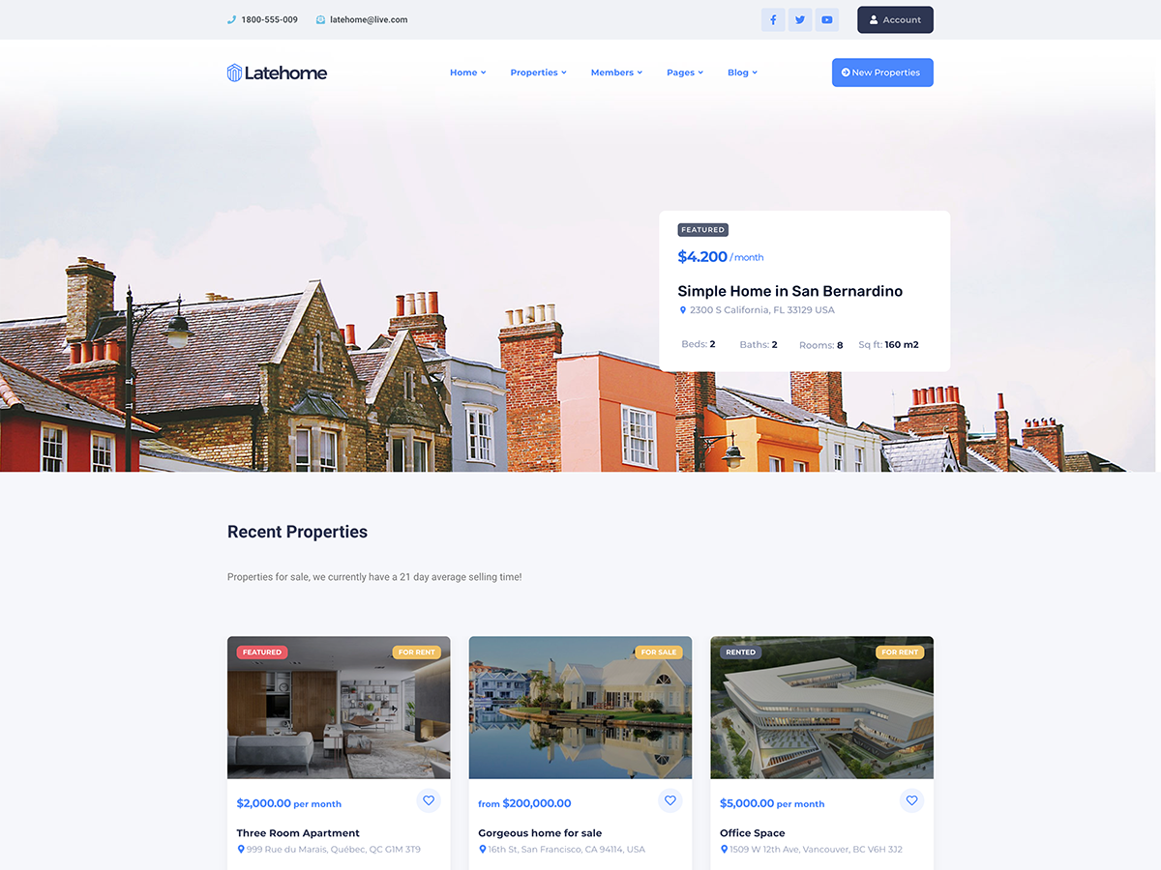The image size is (1161, 870).
Task: Click the Beds: 2 detail
Action: coord(699,344)
